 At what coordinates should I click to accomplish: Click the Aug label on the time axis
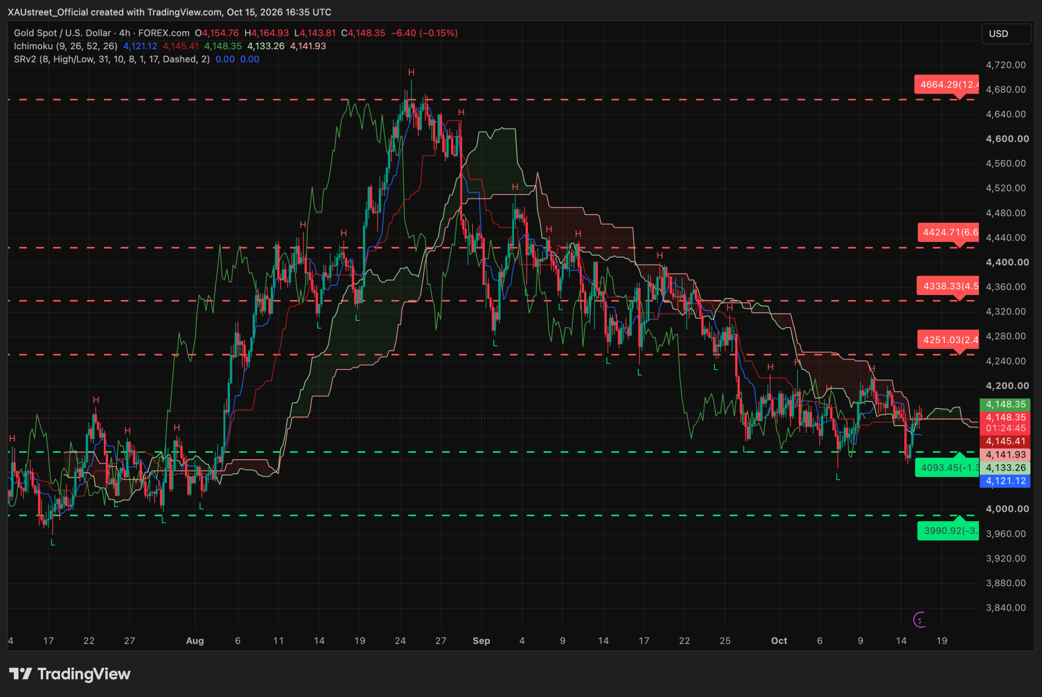pyautogui.click(x=195, y=641)
